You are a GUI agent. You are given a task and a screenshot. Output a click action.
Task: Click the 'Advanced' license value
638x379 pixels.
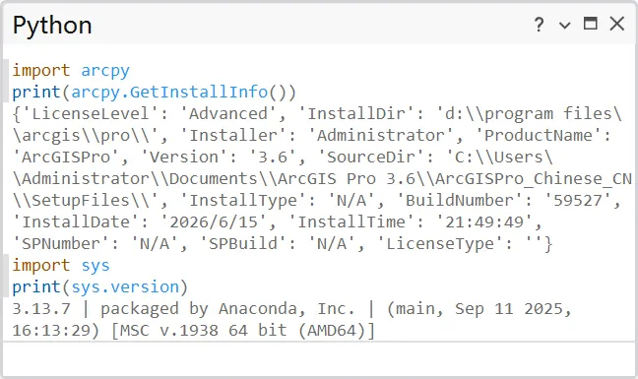pyautogui.click(x=228, y=113)
